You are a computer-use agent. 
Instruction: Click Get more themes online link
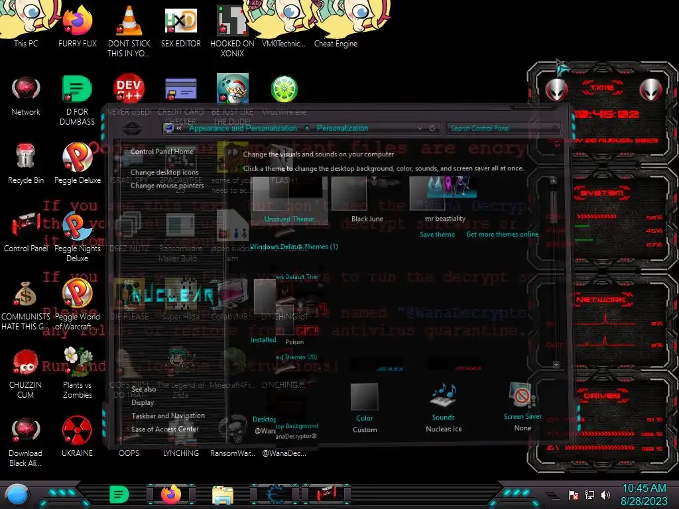[503, 235]
